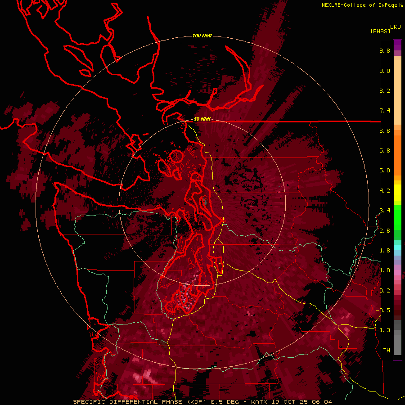405x405 pixels.
Task: Click the 19 OCT 25 date text
Action: [290, 402]
